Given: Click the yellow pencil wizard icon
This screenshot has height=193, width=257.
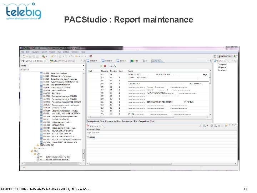Looking at the screenshot, I should click(52, 56).
